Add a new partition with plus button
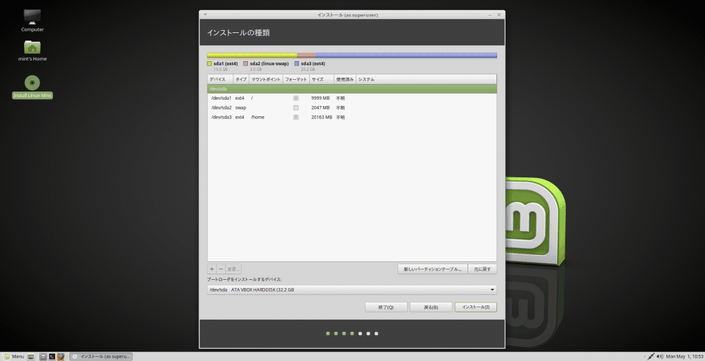This screenshot has height=361, width=705. 212,269
